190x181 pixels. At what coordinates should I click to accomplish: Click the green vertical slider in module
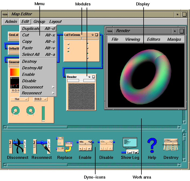click(x=43, y=114)
